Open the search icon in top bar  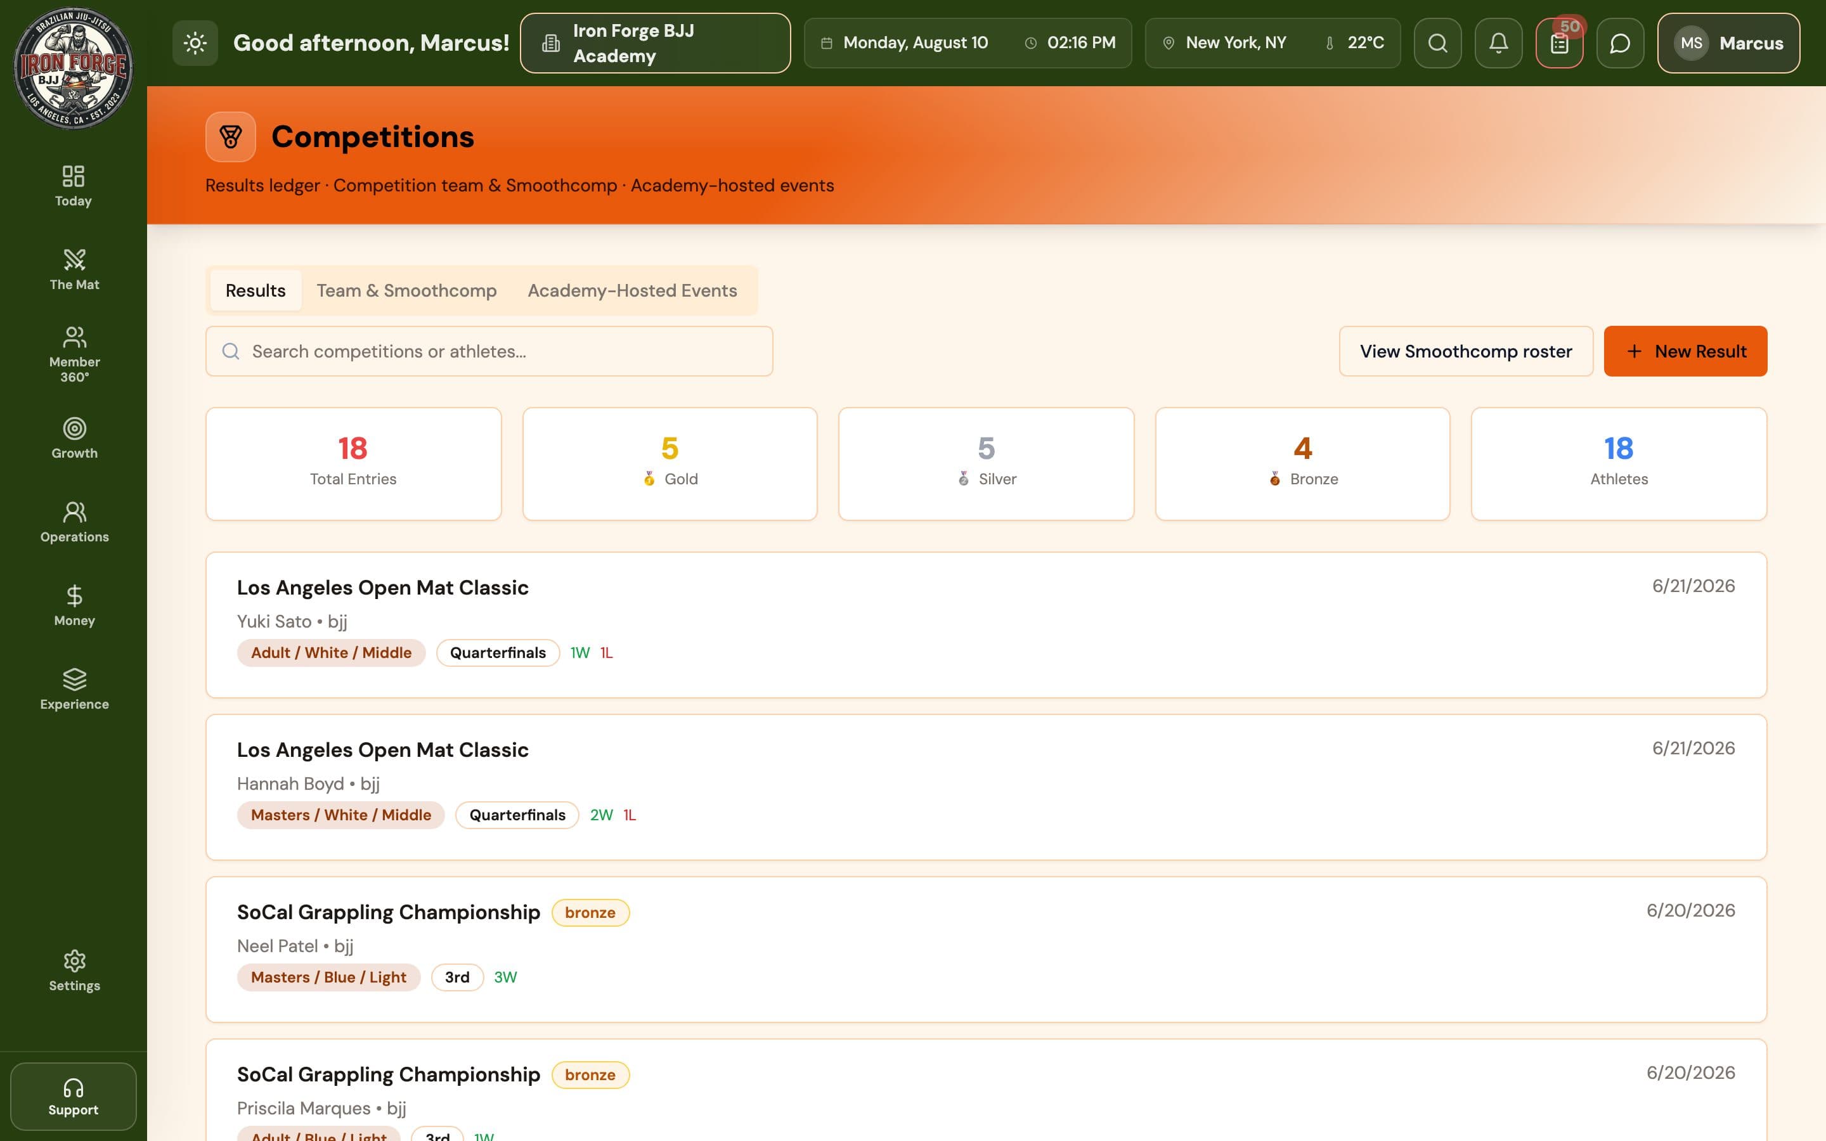(x=1437, y=43)
